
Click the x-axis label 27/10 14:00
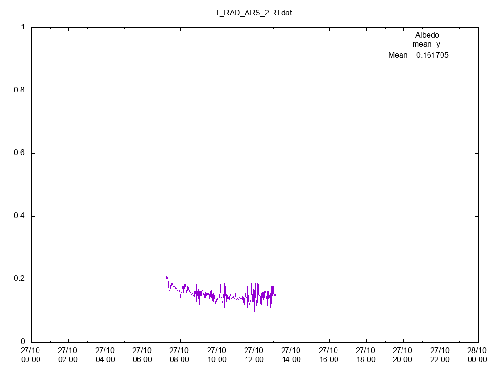point(291,355)
